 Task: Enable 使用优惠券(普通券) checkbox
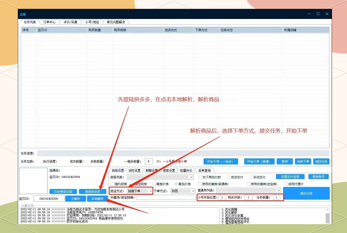pos(213,184)
